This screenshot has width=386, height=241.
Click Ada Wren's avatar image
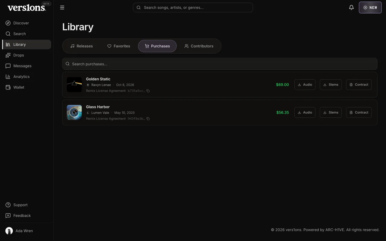click(9, 231)
